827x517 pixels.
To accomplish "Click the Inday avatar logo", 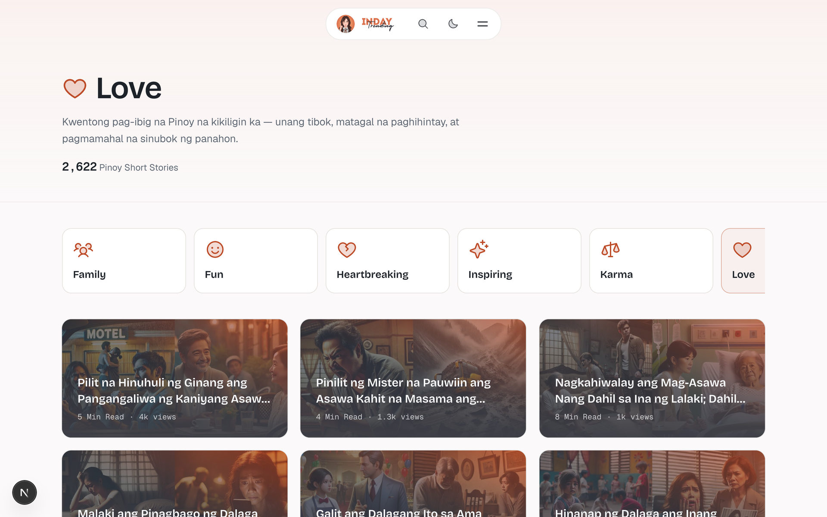I will pos(345,24).
